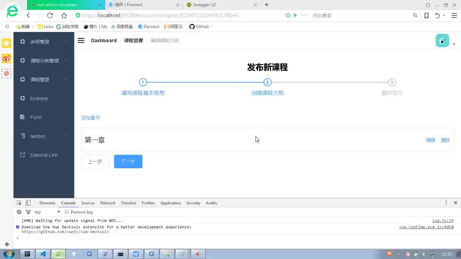Screen dimensions: 461x259
Task: Toggle the Preserve log checkbox
Action: [x=67, y=212]
